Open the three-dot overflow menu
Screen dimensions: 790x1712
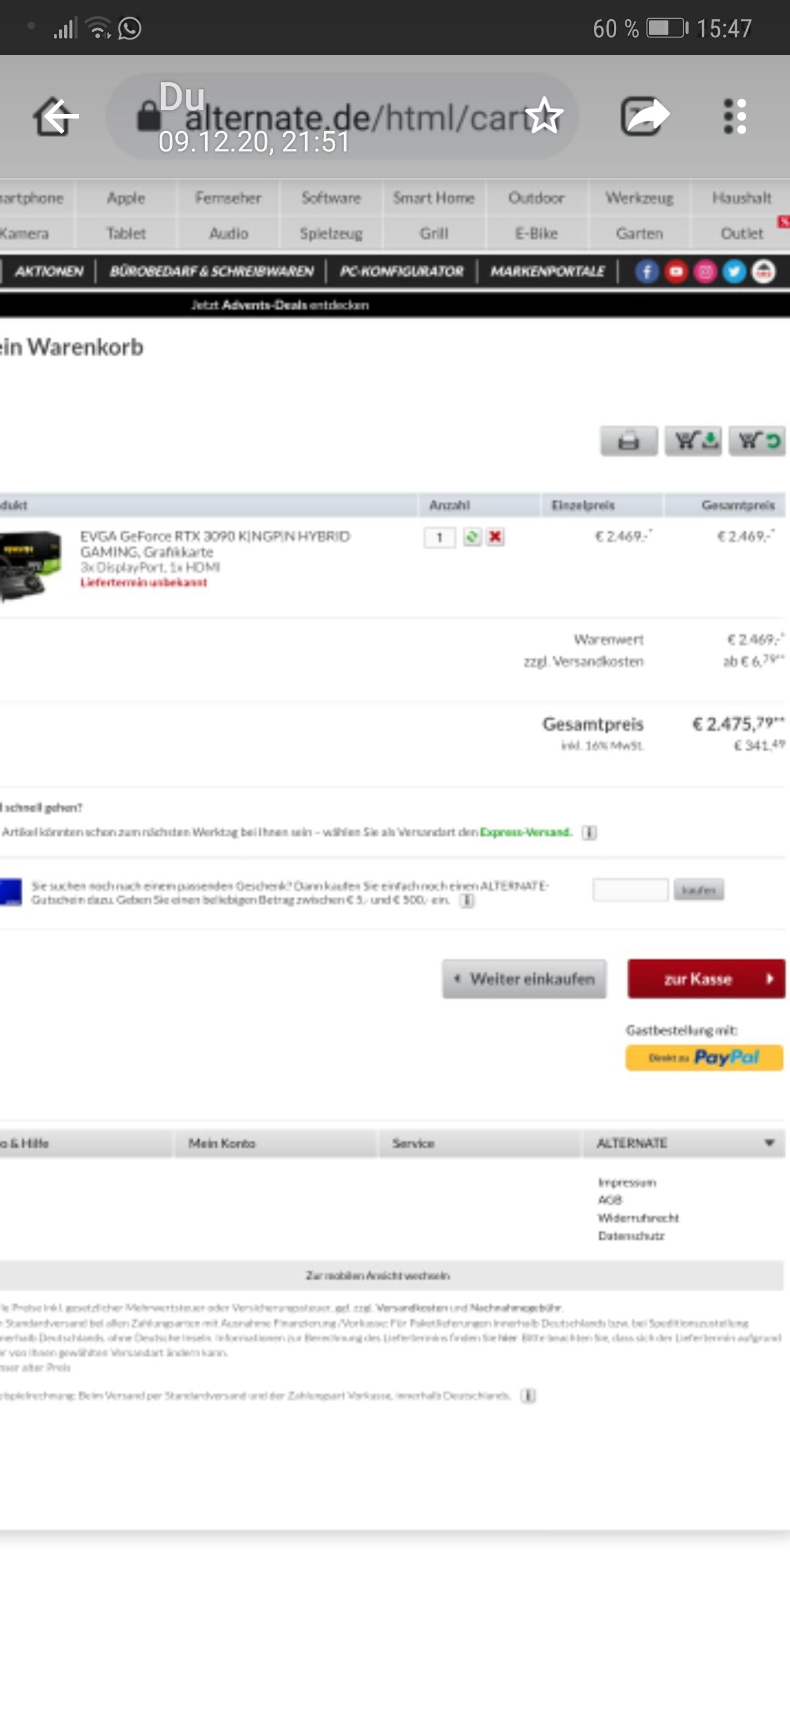[x=735, y=116]
